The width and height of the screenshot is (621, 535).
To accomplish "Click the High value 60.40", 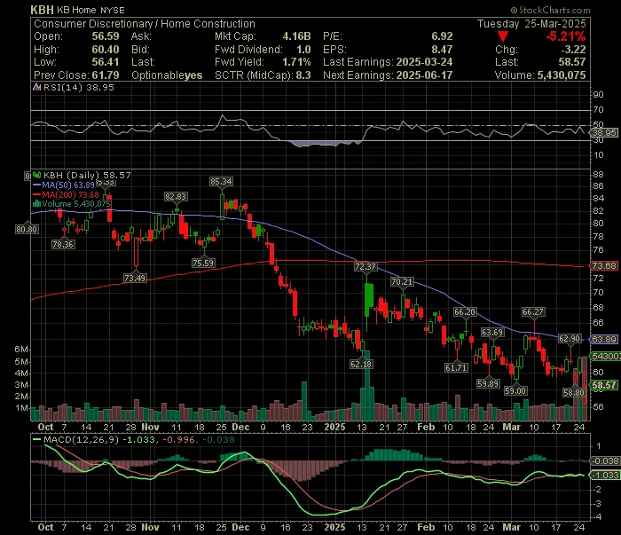I will point(106,50).
